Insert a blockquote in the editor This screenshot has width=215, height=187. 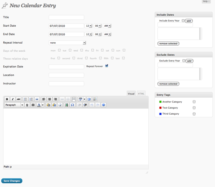tap(37, 99)
